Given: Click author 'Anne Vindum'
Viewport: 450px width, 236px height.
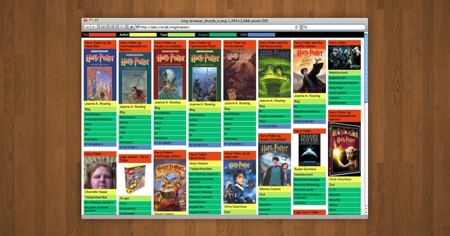Looking at the screenshot, I should 205,163.
